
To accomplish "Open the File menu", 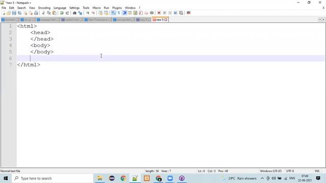I will click(4, 8).
